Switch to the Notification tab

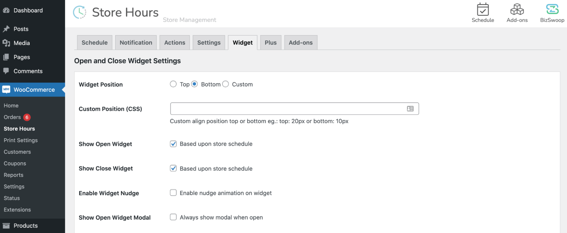pos(136,43)
